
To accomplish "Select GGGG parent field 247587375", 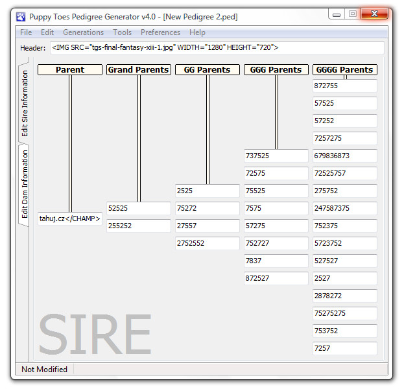I will [x=345, y=208].
